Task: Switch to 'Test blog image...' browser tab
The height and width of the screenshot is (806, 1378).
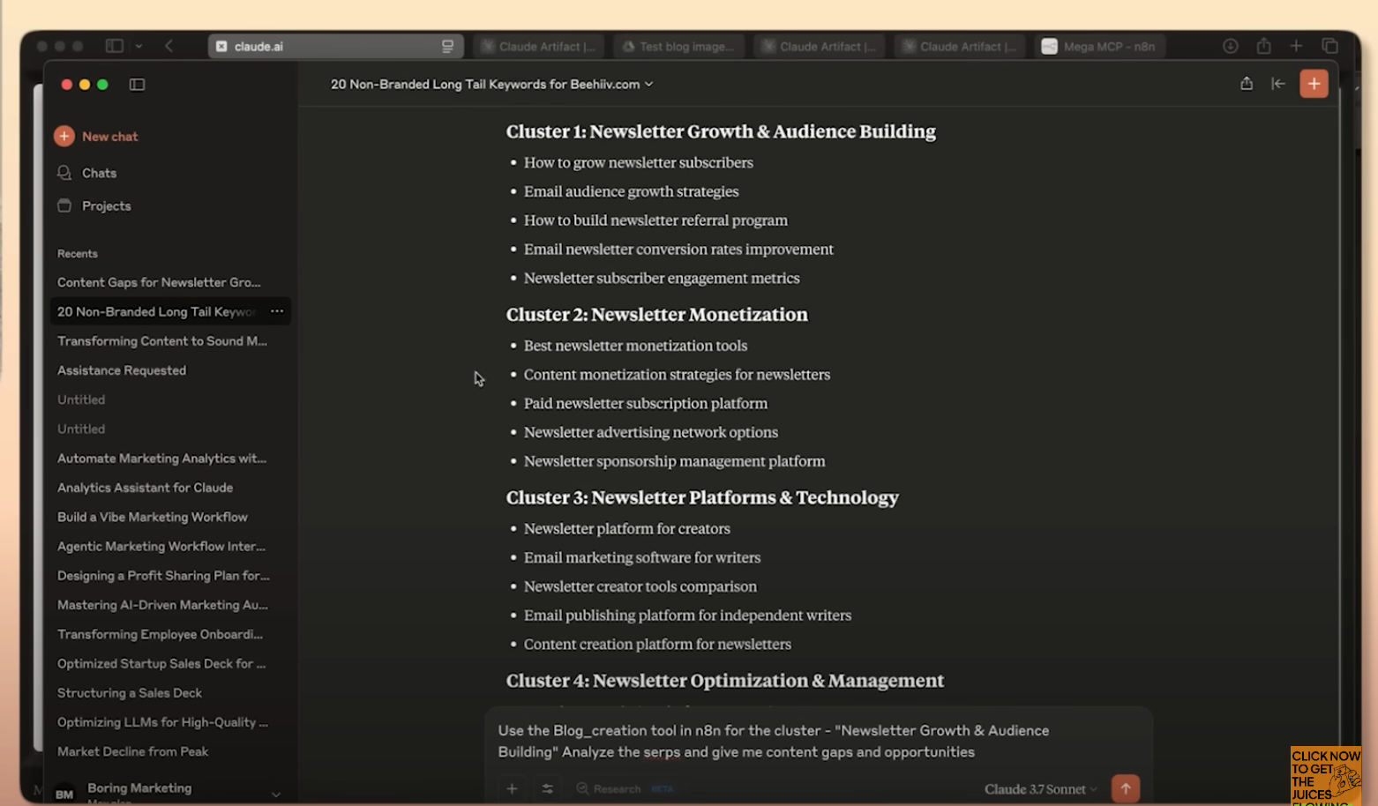Action: point(678,46)
